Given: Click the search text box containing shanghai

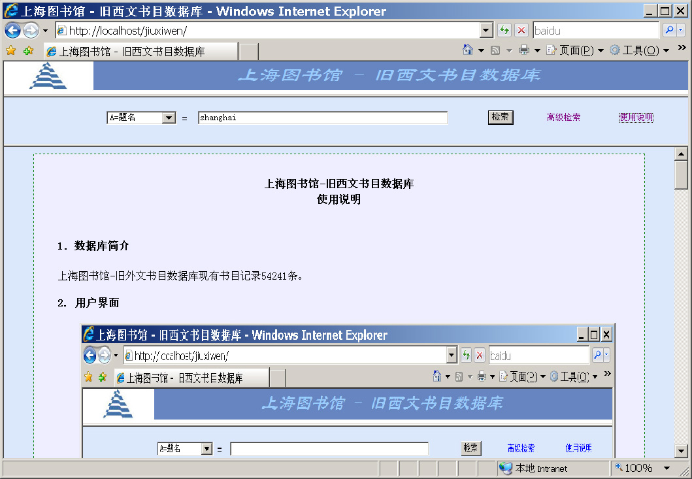Looking at the screenshot, I should click(323, 118).
